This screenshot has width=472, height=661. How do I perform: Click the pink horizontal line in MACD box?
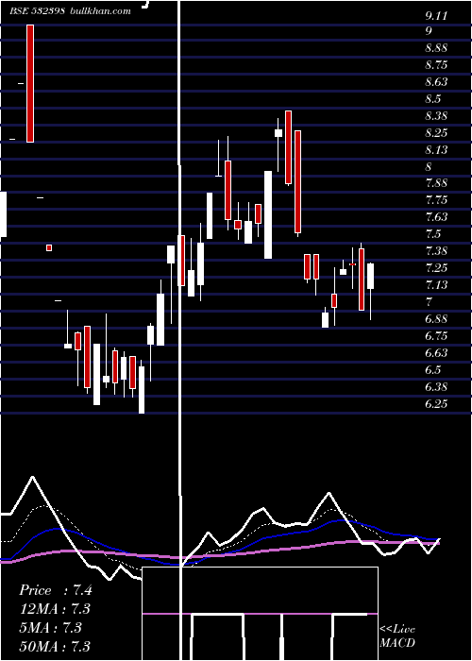(x=260, y=614)
